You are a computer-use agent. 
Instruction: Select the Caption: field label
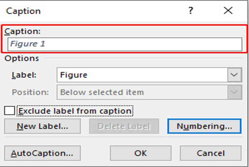pyautogui.click(x=22, y=31)
